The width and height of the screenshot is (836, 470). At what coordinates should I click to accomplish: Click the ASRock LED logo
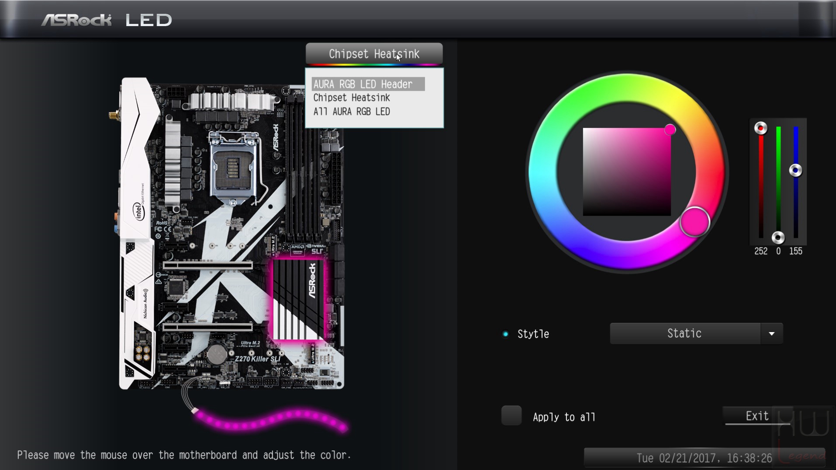107,20
